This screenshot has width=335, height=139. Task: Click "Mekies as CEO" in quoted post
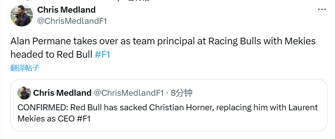[46, 119]
